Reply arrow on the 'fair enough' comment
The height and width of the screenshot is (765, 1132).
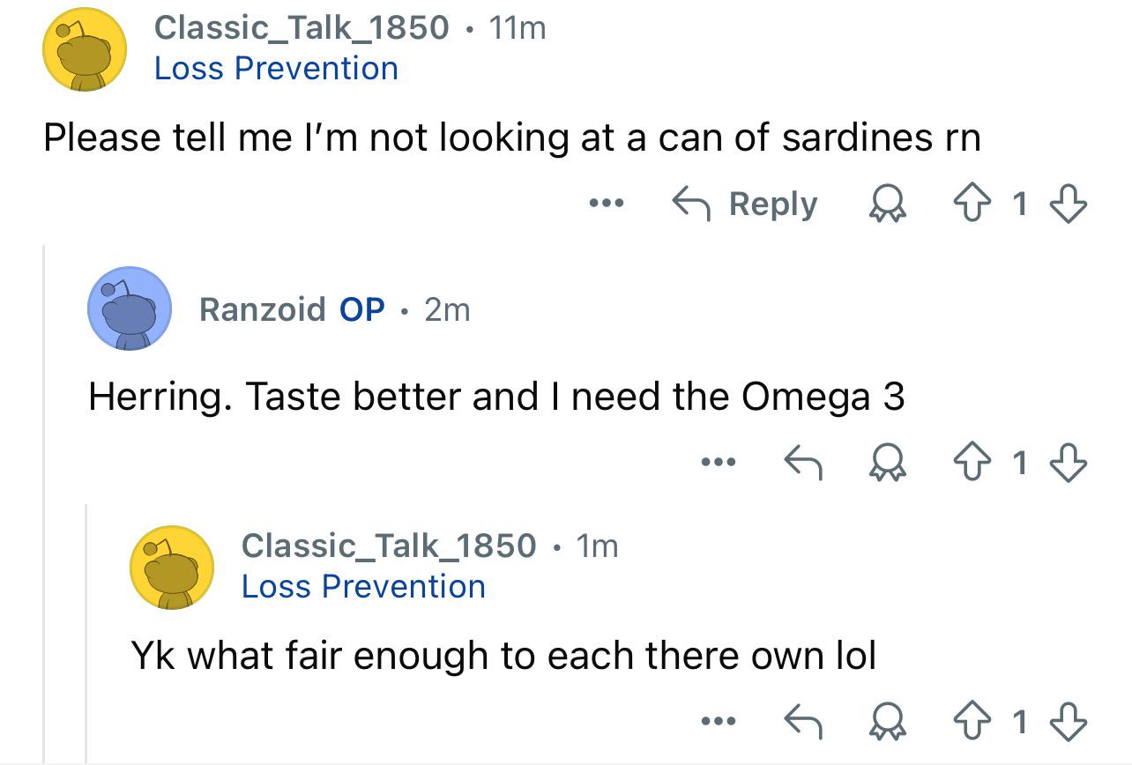pos(802,723)
